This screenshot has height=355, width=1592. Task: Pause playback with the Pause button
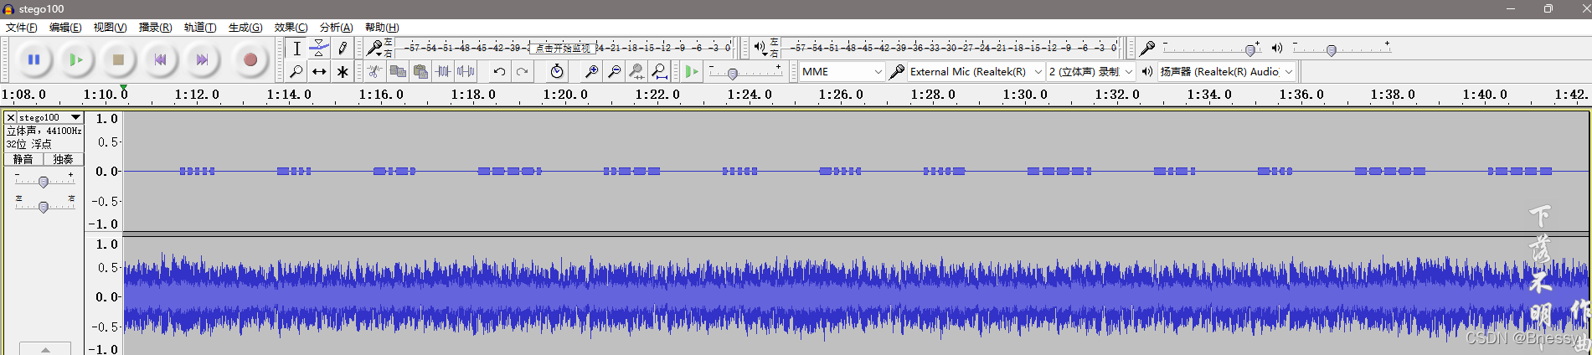pyautogui.click(x=33, y=59)
